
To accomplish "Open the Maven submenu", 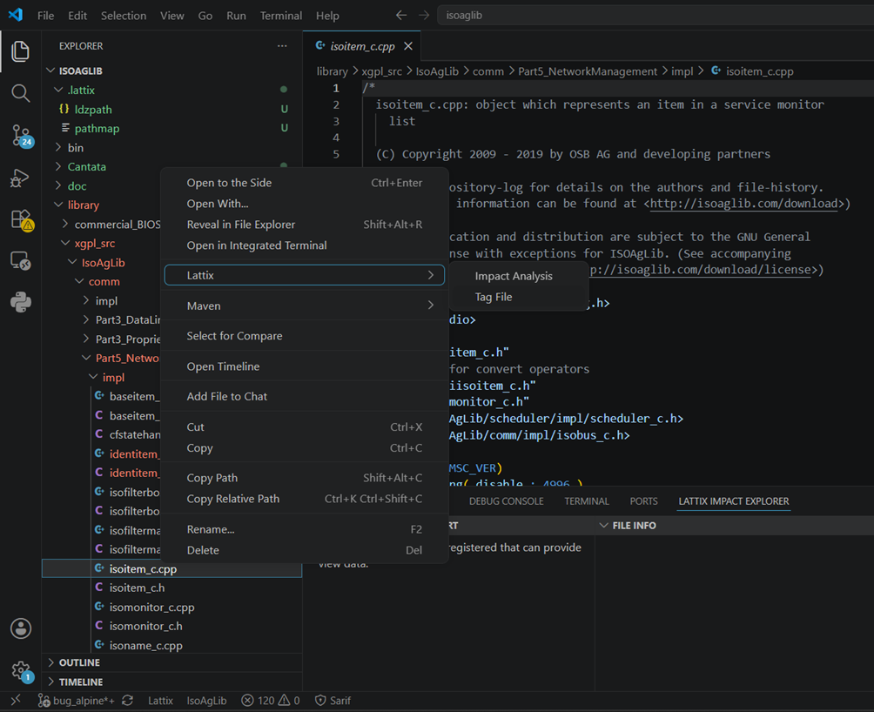I will tap(305, 306).
